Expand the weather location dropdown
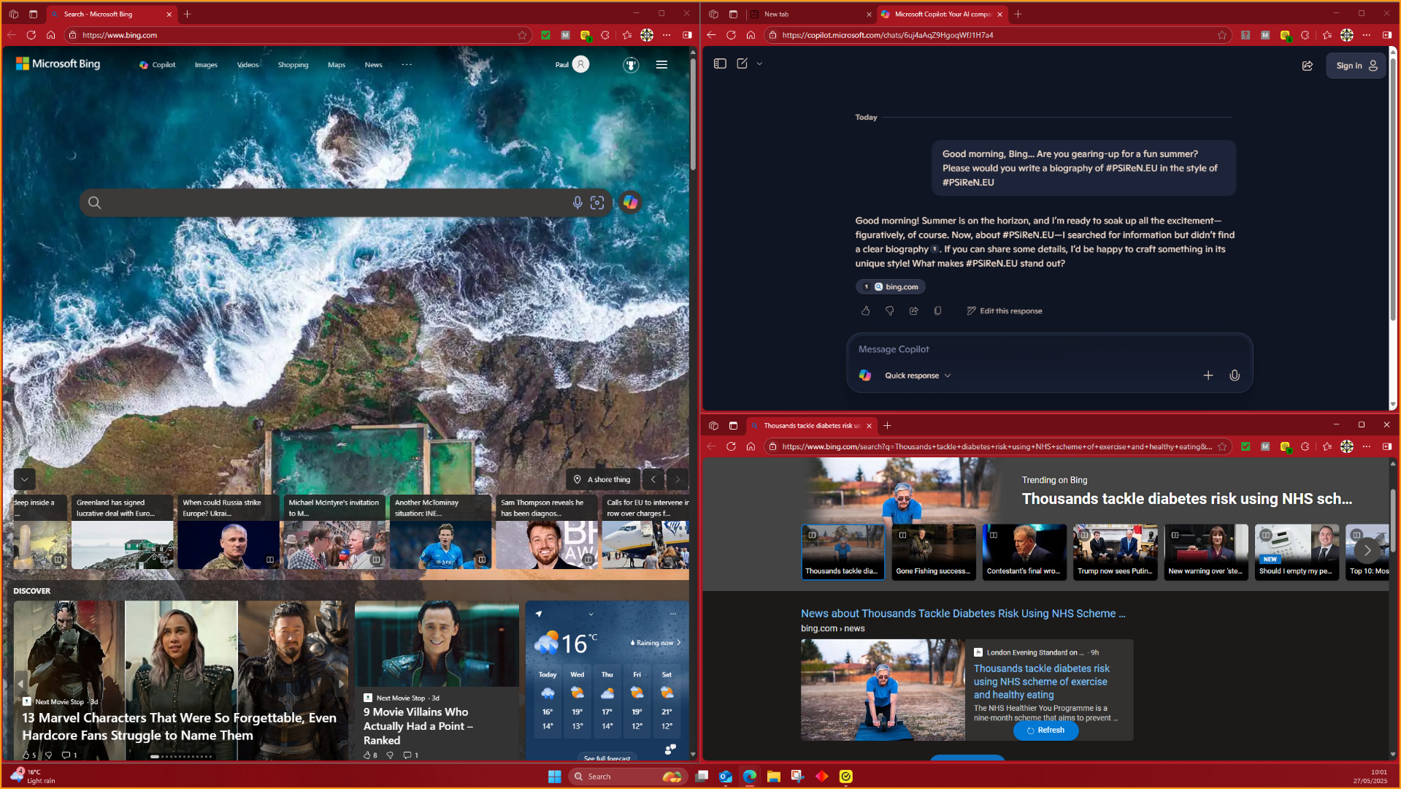This screenshot has height=789, width=1401. (x=591, y=614)
